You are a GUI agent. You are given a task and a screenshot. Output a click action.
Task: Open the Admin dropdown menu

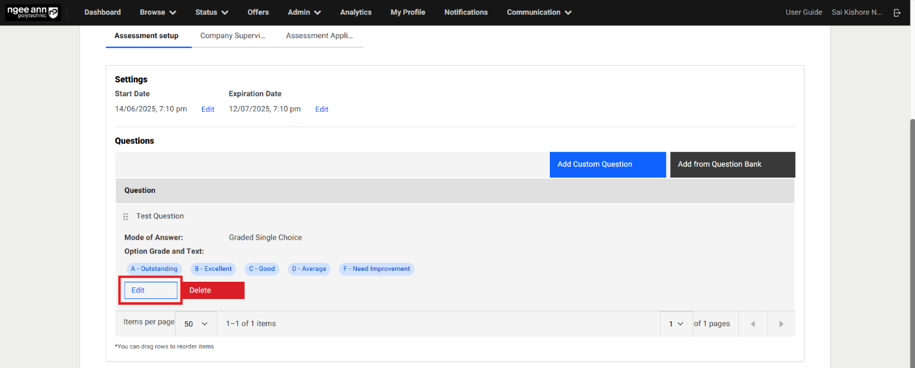pos(304,12)
